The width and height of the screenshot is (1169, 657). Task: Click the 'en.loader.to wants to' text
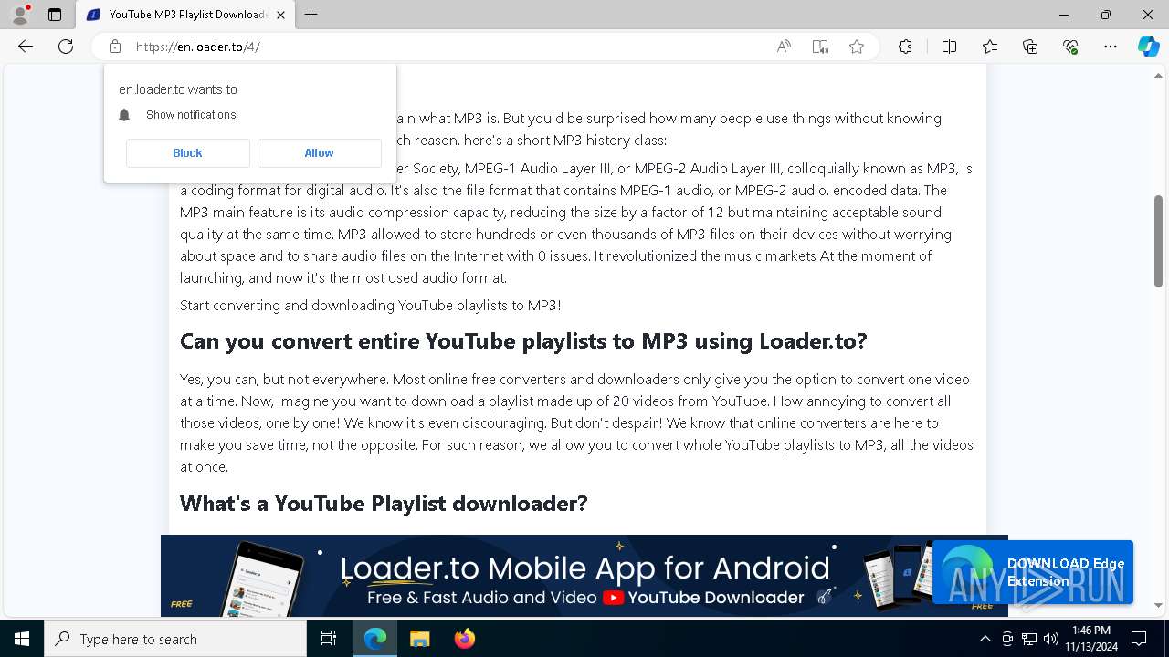(x=178, y=89)
